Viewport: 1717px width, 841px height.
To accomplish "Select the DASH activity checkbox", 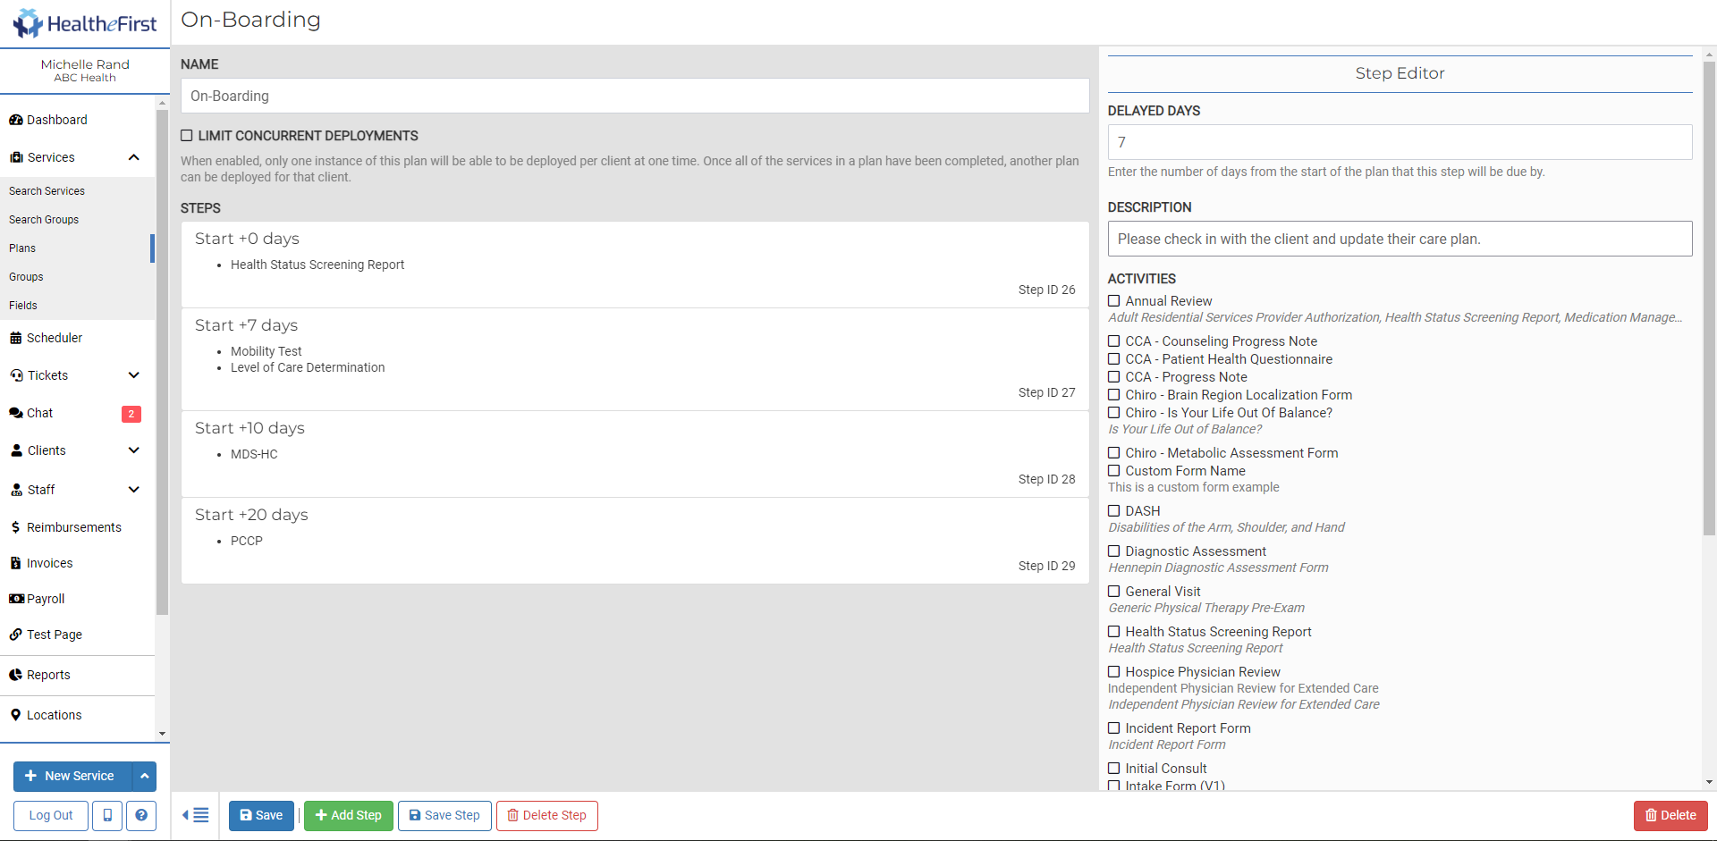I will coord(1114,511).
